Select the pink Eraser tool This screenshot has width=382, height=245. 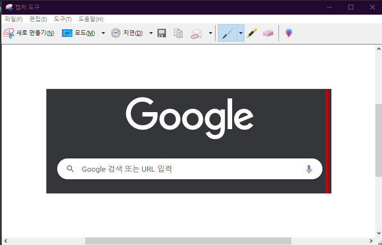(268, 33)
